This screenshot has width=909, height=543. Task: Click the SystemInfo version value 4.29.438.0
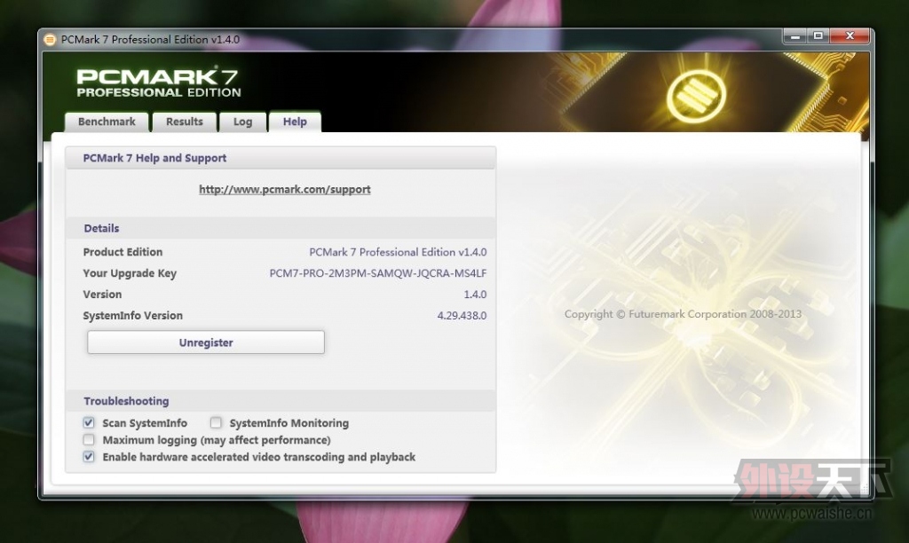[x=462, y=315]
